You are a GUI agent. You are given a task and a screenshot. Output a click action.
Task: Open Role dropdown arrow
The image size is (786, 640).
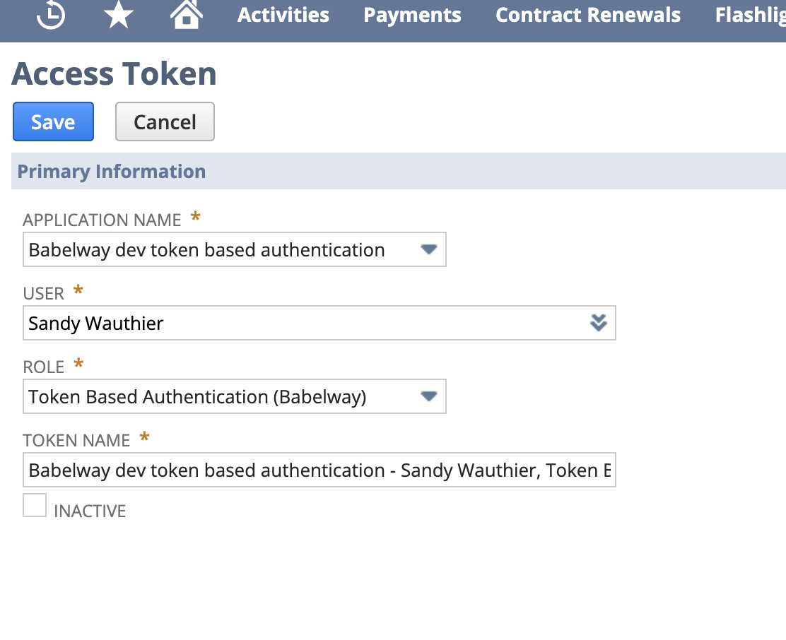coord(429,396)
